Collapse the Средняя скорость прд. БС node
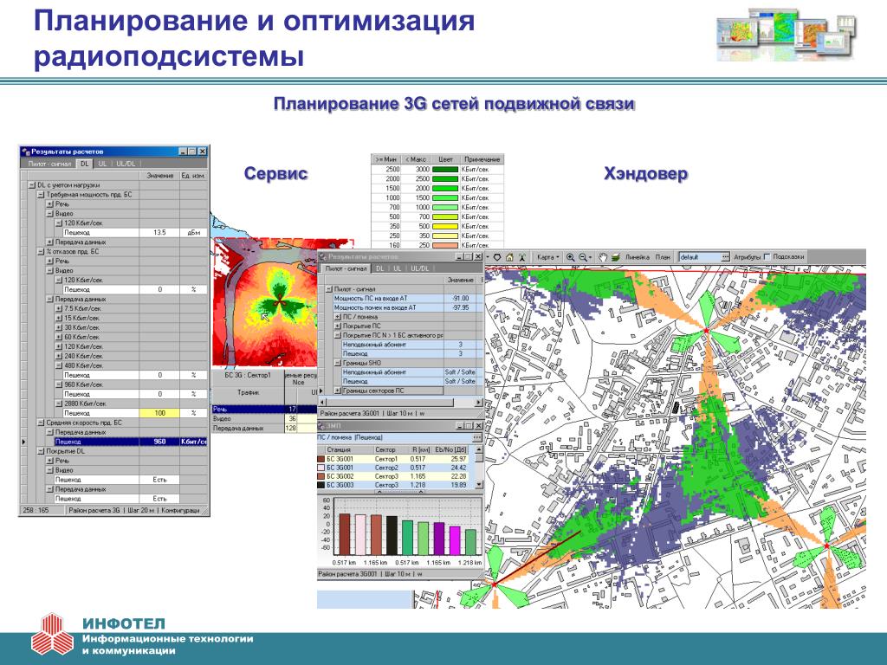The width and height of the screenshot is (887, 665). click(41, 423)
